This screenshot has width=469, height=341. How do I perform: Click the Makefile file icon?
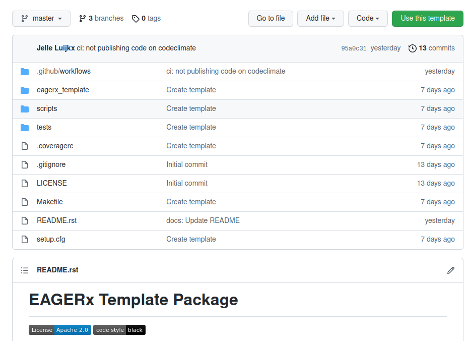pyautogui.click(x=25, y=202)
